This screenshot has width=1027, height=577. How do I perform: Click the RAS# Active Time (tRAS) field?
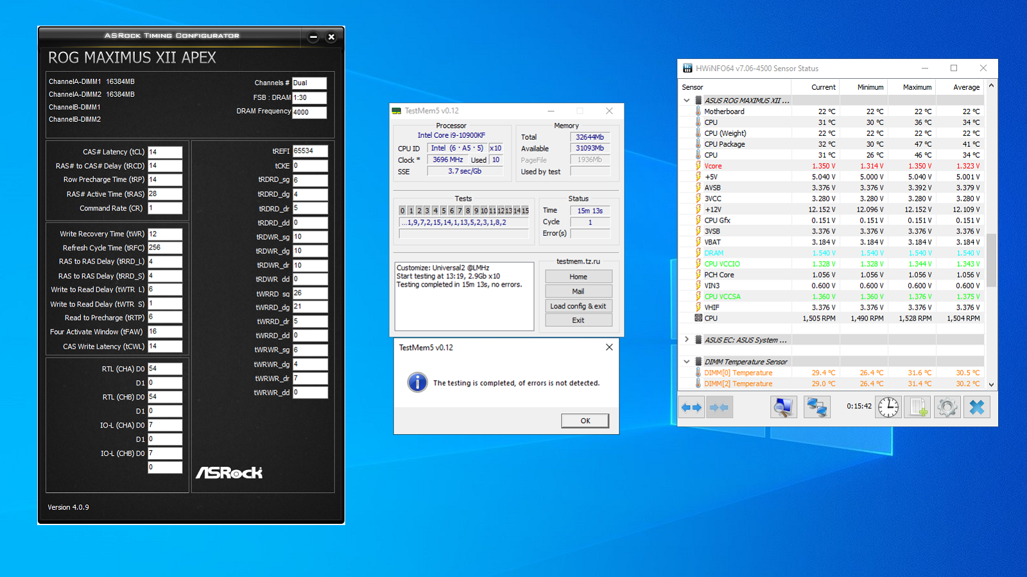click(165, 194)
